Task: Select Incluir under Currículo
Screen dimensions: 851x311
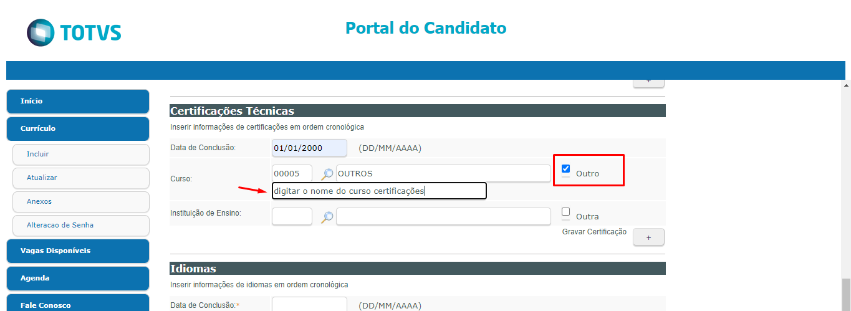Action: coord(81,154)
